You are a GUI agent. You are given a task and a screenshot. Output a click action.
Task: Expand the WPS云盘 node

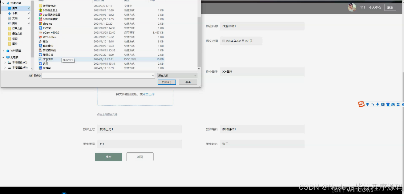pos(3,51)
